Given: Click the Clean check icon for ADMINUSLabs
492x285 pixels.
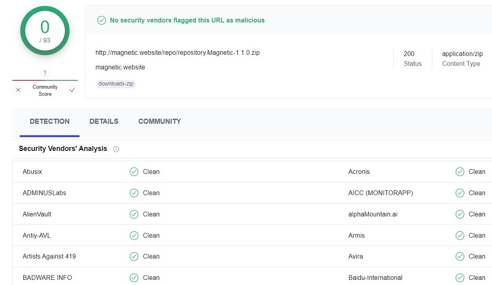Looking at the screenshot, I should [x=134, y=193].
